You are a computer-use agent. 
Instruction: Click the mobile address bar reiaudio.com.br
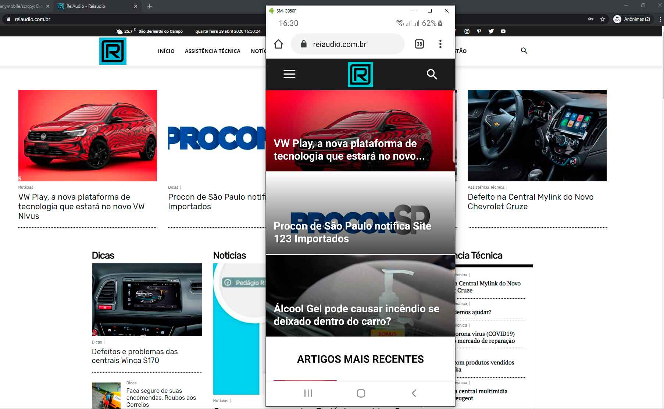[x=339, y=45]
